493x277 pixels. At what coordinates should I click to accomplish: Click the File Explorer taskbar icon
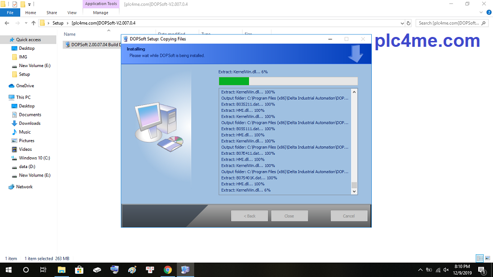click(62, 270)
